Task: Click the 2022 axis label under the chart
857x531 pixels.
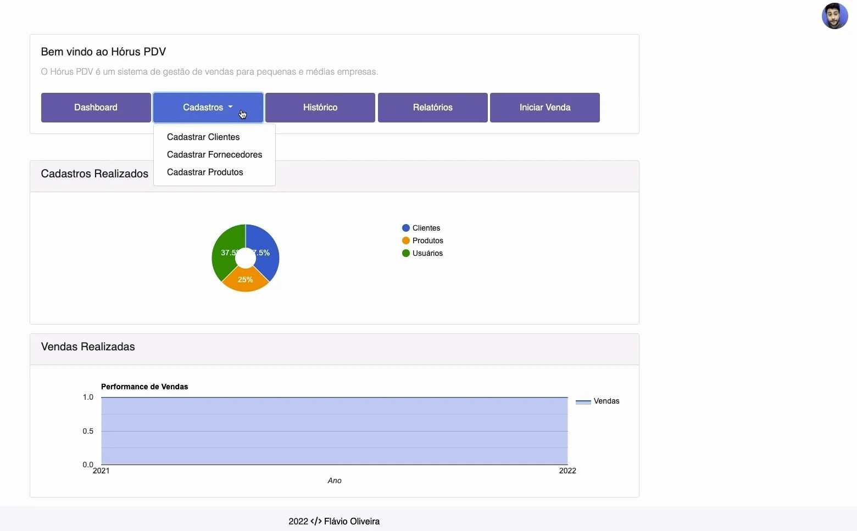Action: pyautogui.click(x=567, y=471)
